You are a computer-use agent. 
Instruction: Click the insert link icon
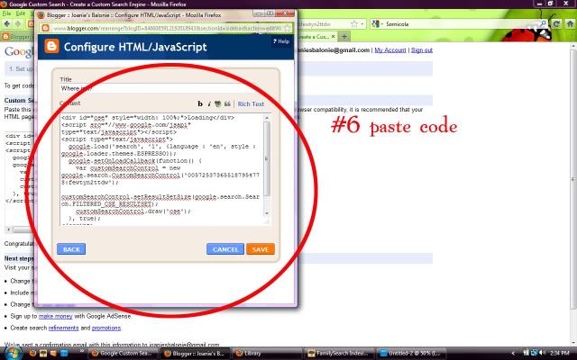[218, 104]
